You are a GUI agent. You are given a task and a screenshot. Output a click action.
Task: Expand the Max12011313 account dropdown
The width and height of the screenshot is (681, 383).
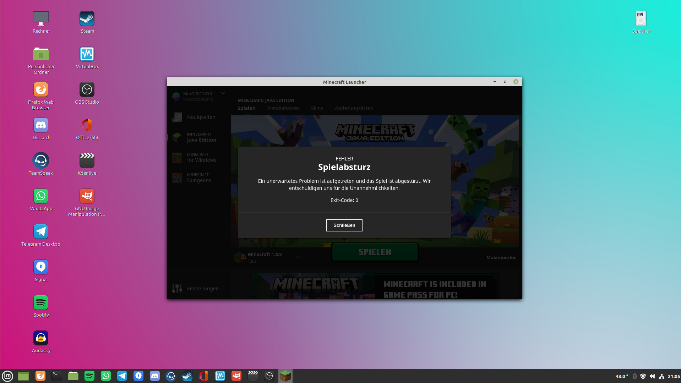pyautogui.click(x=223, y=93)
